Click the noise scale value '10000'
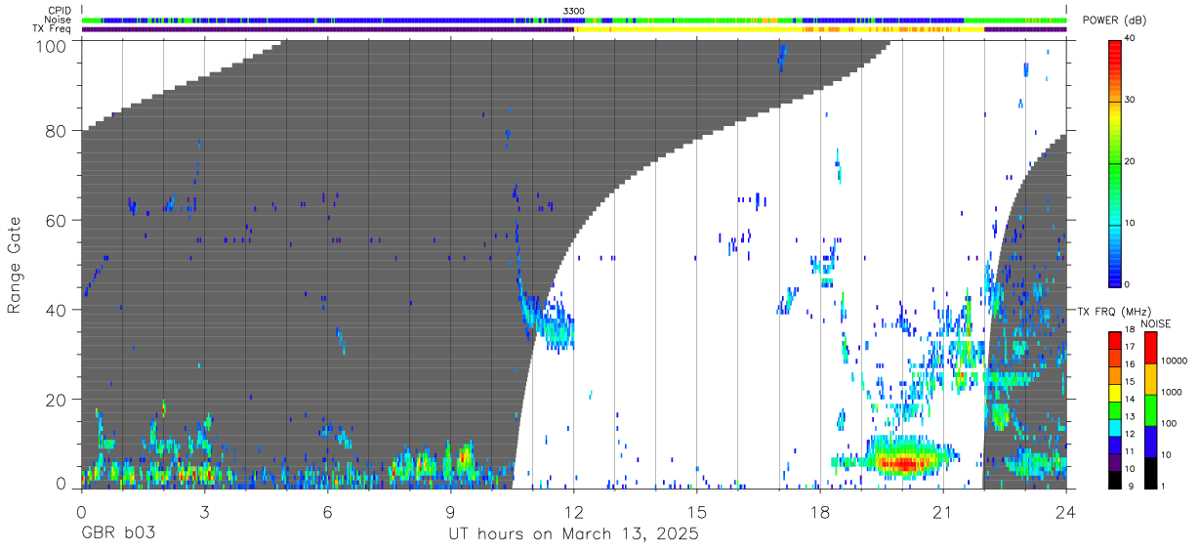Screen dimensions: 1199x554 tap(1175, 361)
